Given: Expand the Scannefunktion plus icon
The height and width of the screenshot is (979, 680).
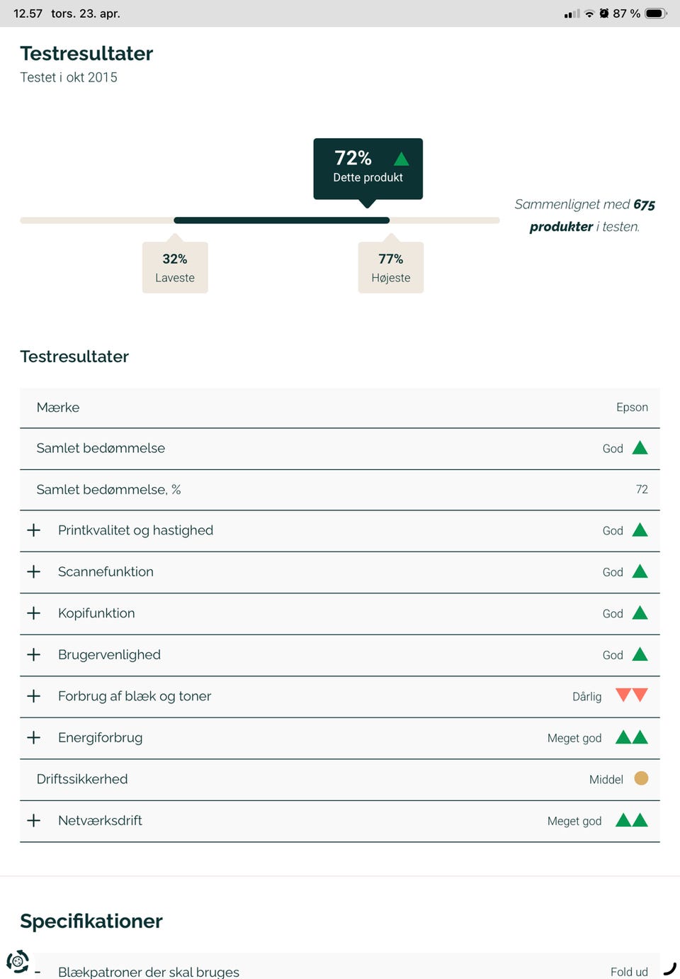Looking at the screenshot, I should click(34, 571).
